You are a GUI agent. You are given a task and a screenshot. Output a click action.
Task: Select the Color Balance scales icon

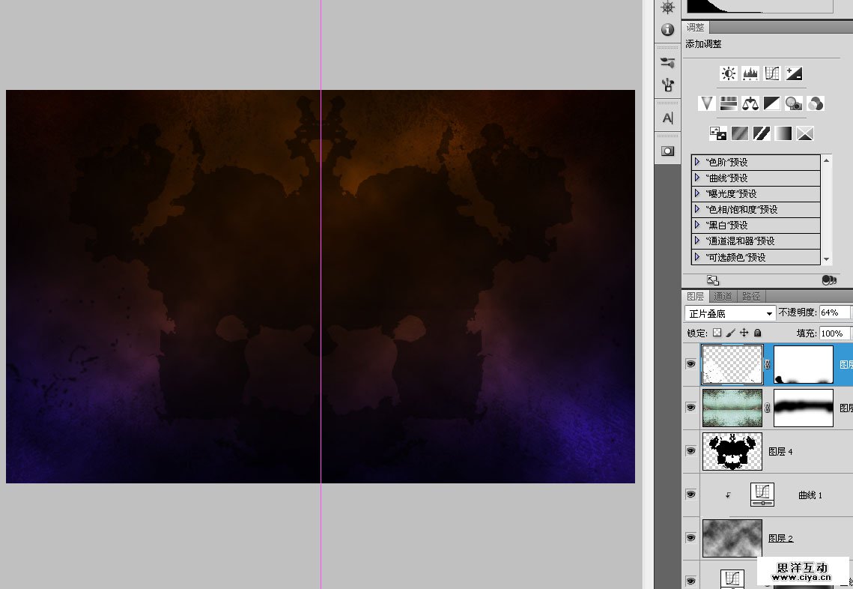tap(750, 103)
